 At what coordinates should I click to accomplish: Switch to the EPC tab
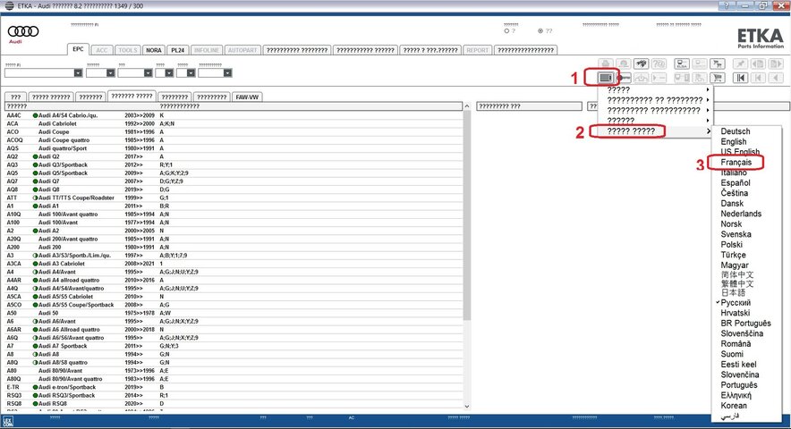coord(78,49)
